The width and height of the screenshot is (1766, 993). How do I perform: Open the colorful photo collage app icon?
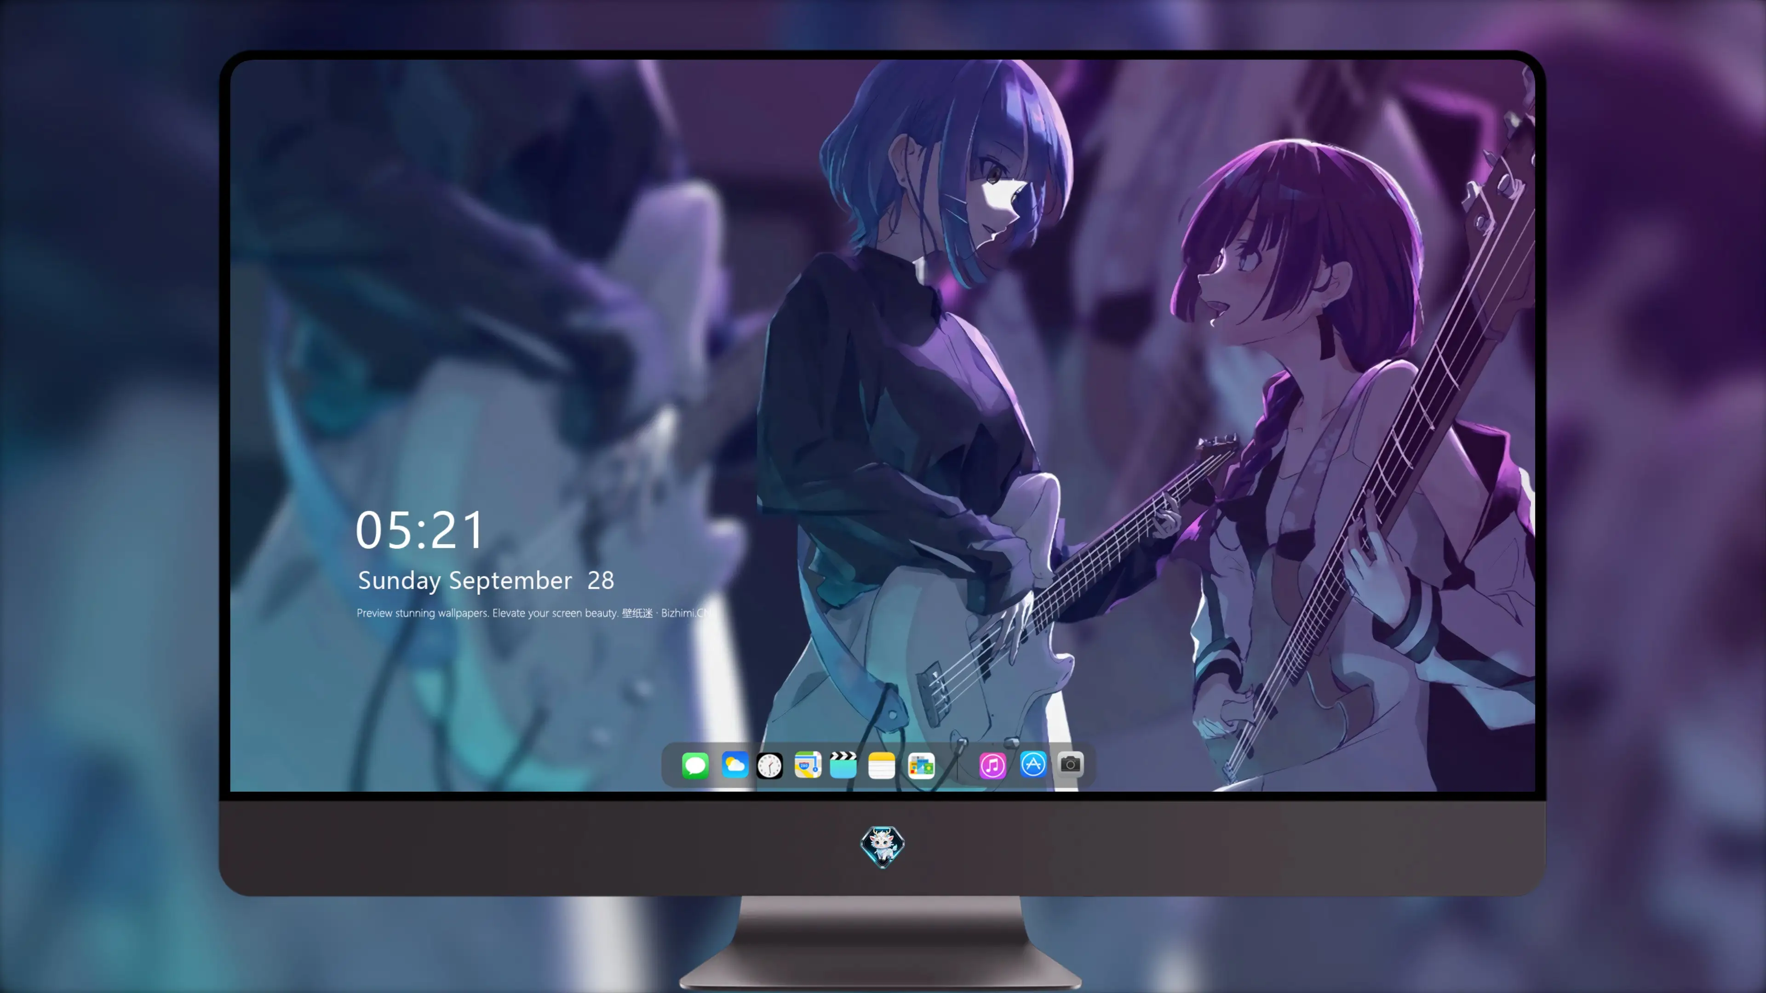[x=921, y=765]
